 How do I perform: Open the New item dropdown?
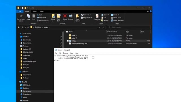(x=86, y=15)
